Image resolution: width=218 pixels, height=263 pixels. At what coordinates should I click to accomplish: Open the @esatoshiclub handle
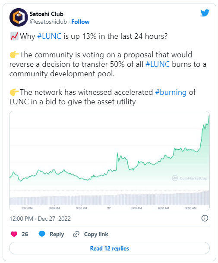(x=48, y=22)
